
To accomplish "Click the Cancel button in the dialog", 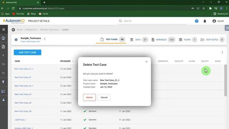I will click(x=104, y=97).
